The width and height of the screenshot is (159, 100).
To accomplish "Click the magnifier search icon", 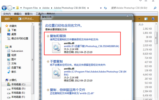I will 155,8.
